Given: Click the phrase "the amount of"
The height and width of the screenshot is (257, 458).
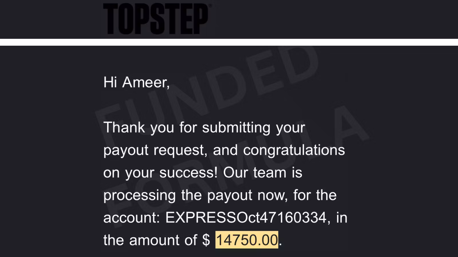Looking at the screenshot, I should pos(150,240).
